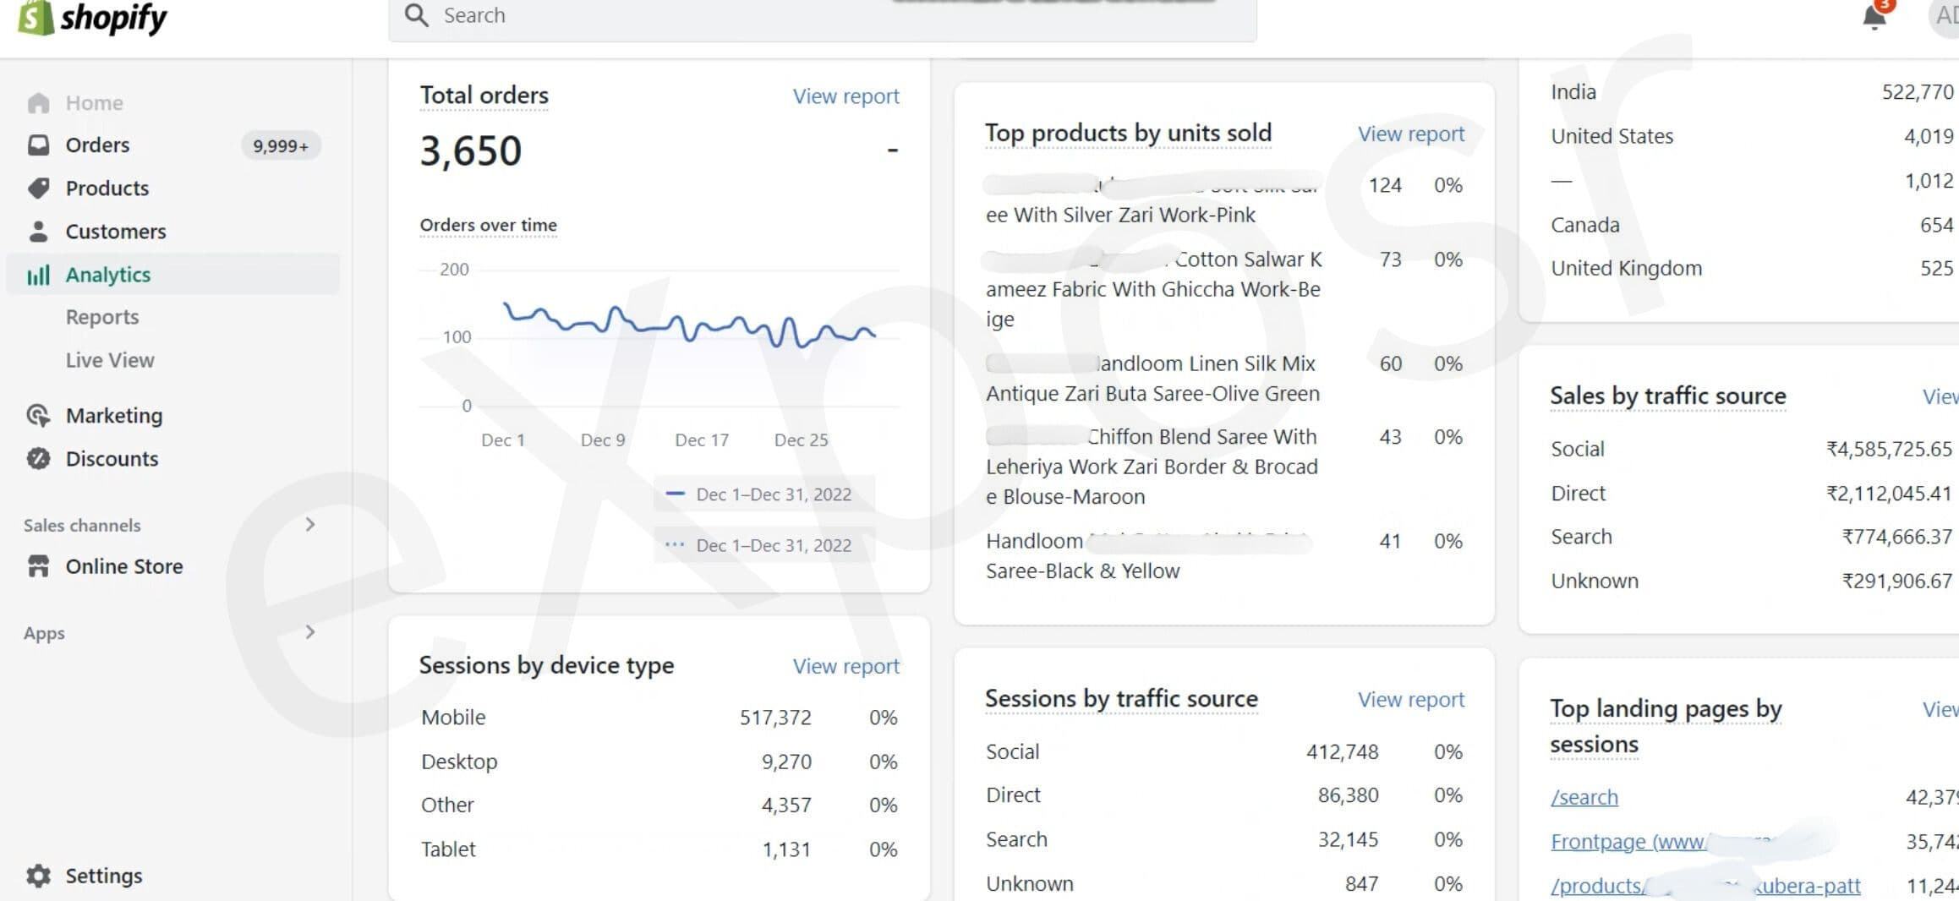This screenshot has height=901, width=1959.
Task: Click the Products tag icon
Action: (x=38, y=188)
